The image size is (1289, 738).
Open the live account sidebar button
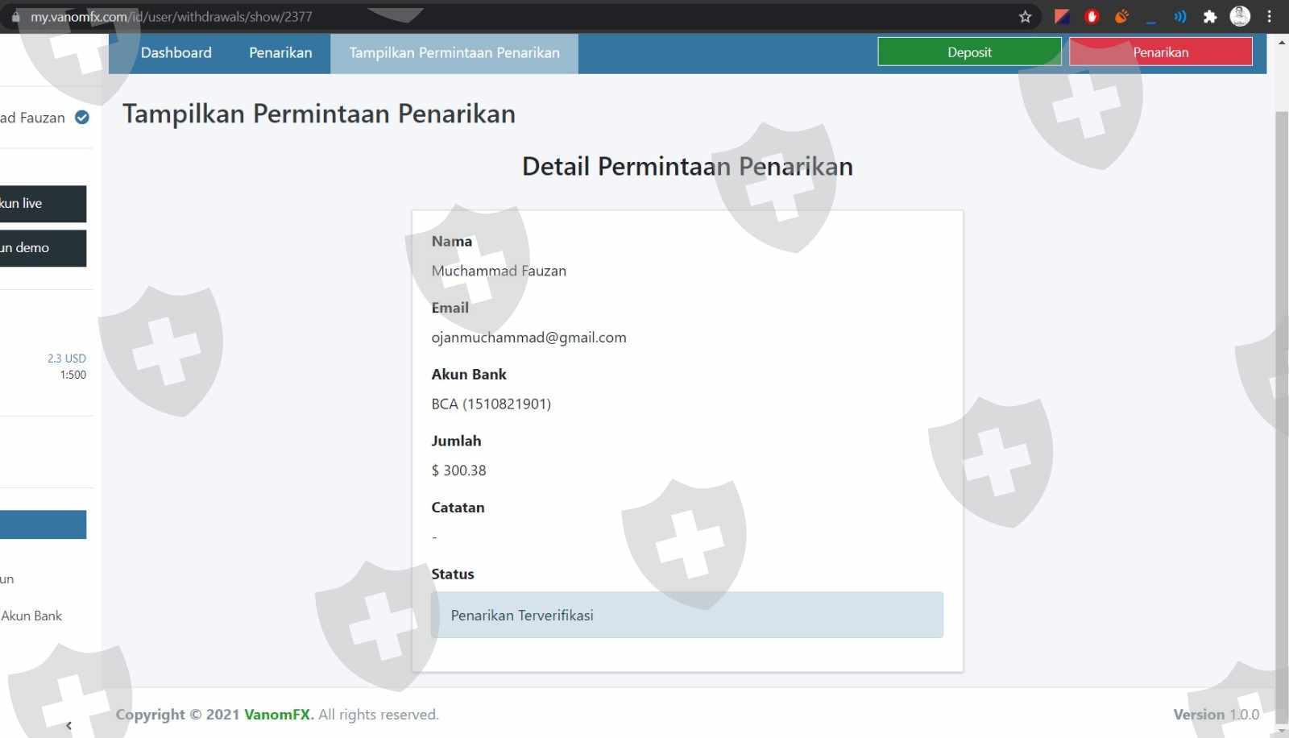point(43,204)
